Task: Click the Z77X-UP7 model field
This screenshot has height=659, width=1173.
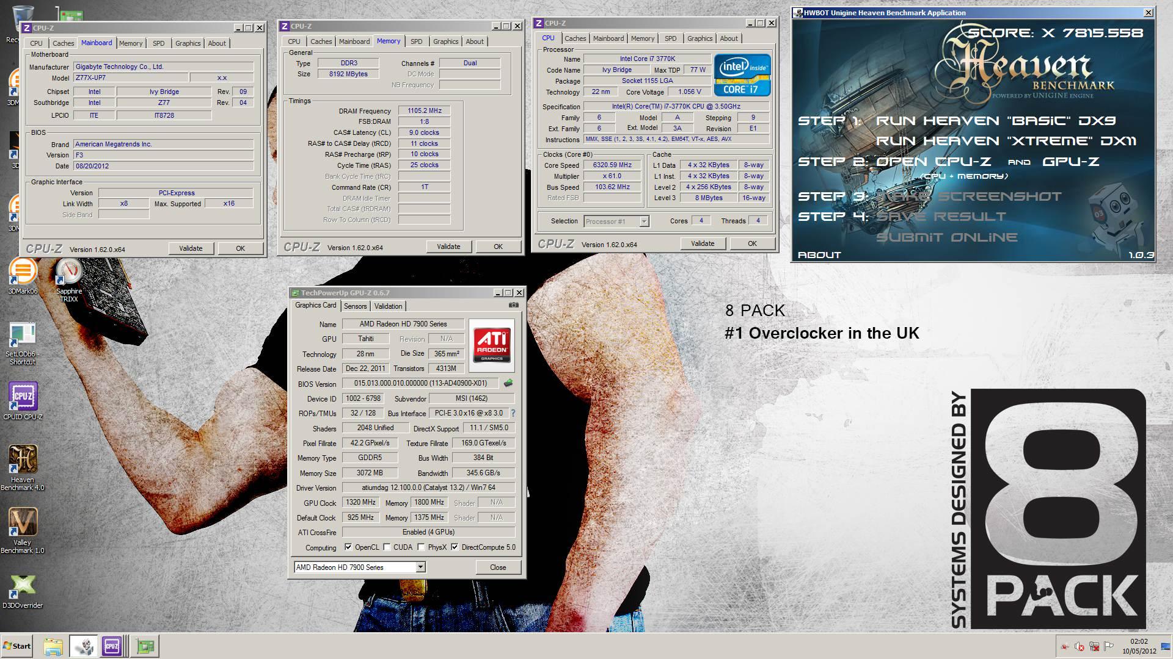Action: [x=130, y=77]
